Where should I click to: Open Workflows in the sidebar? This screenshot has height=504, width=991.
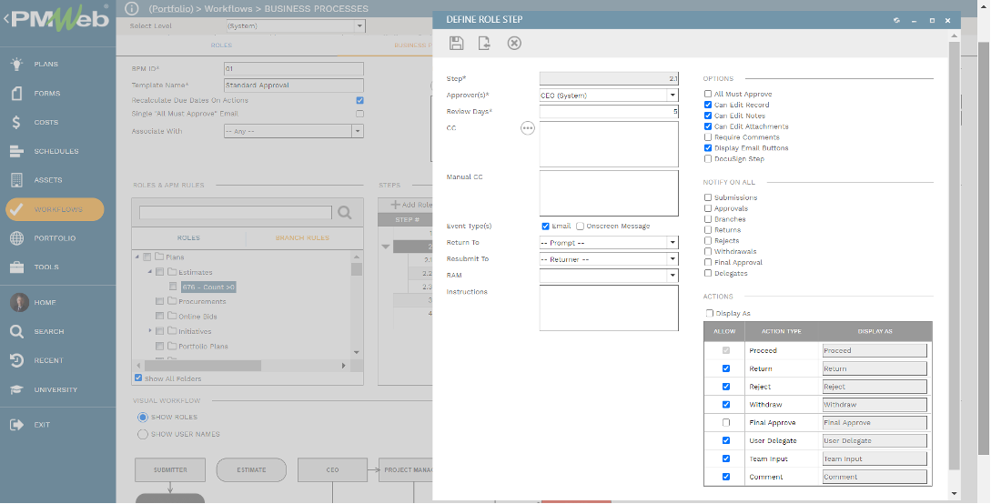tap(55, 209)
